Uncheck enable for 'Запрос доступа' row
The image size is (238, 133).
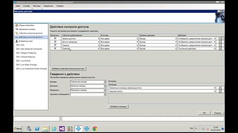point(55,38)
